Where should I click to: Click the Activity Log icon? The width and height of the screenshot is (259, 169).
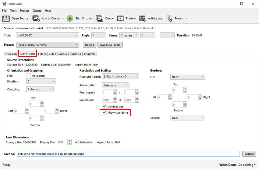click(x=142, y=18)
